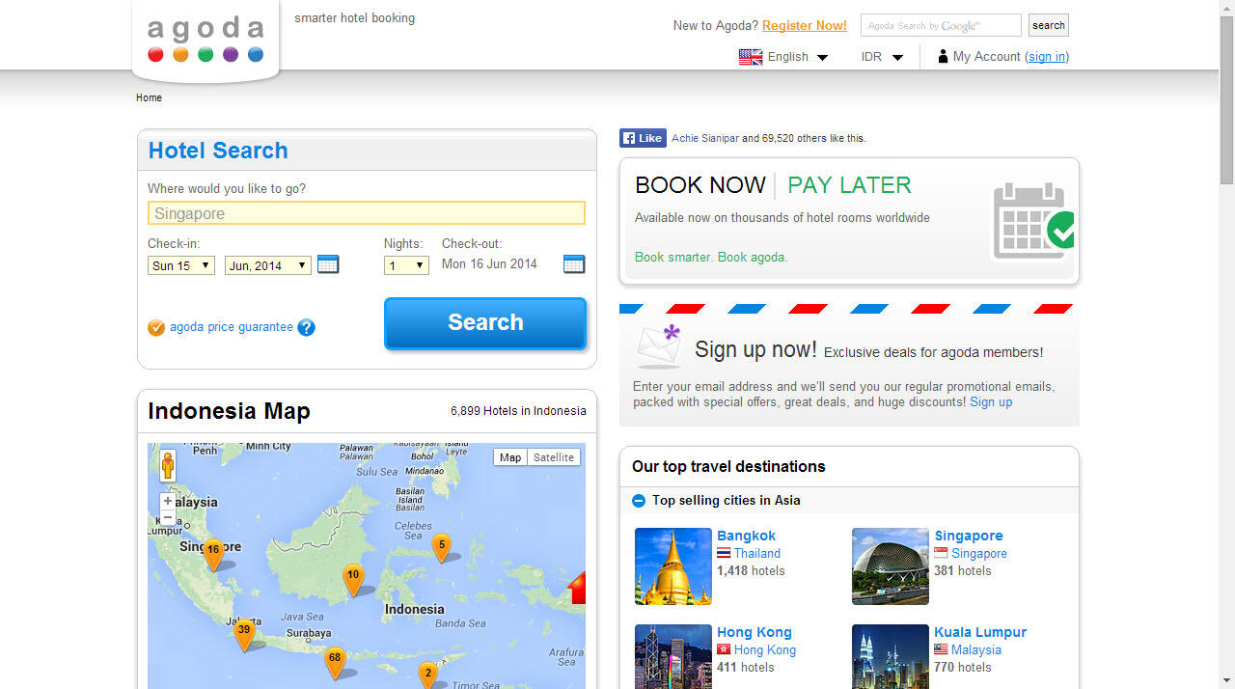Open the Bangkok destination link
The image size is (1235, 689).
click(x=746, y=536)
